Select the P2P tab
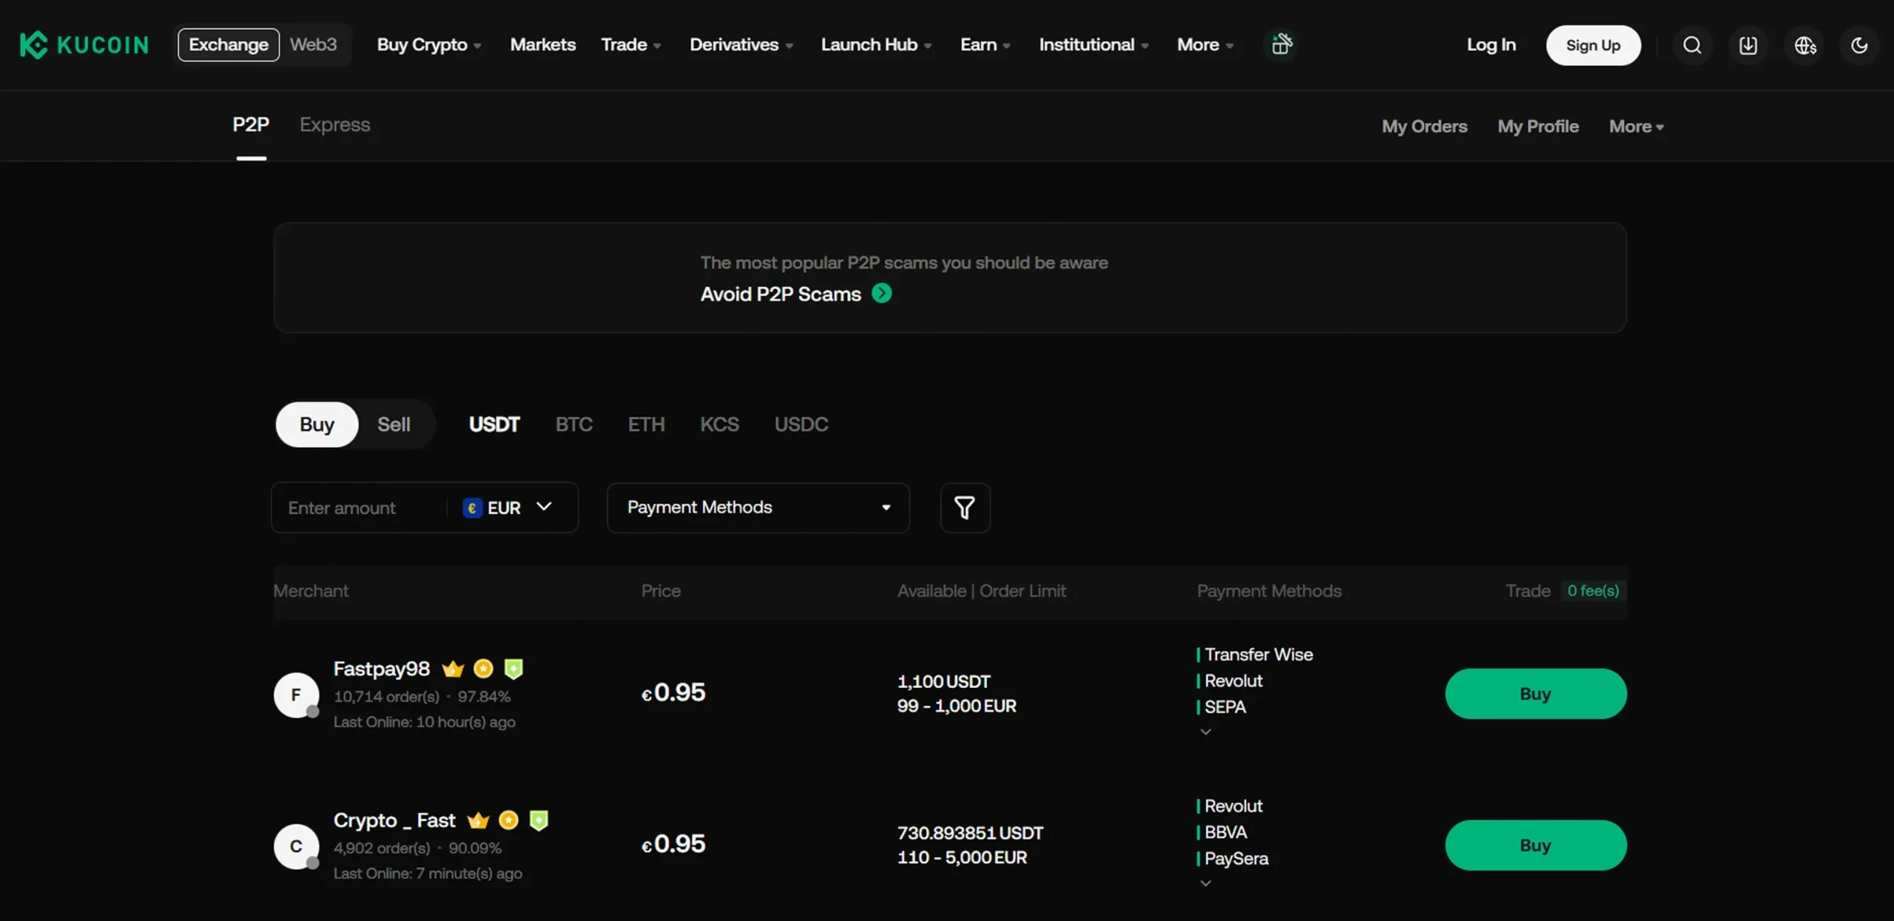The width and height of the screenshot is (1894, 921). pyautogui.click(x=251, y=124)
